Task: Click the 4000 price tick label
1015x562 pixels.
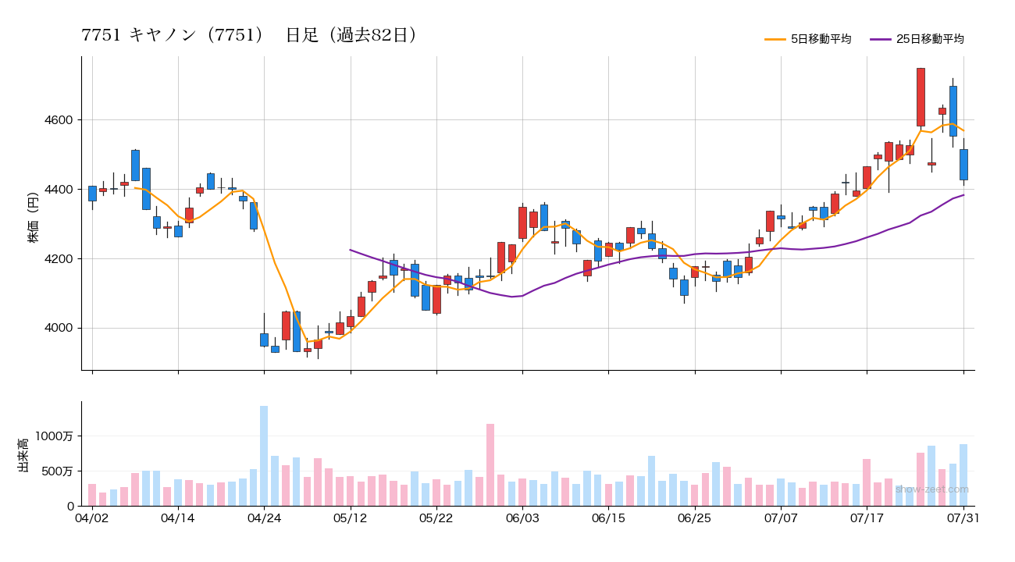Action: [x=58, y=328]
